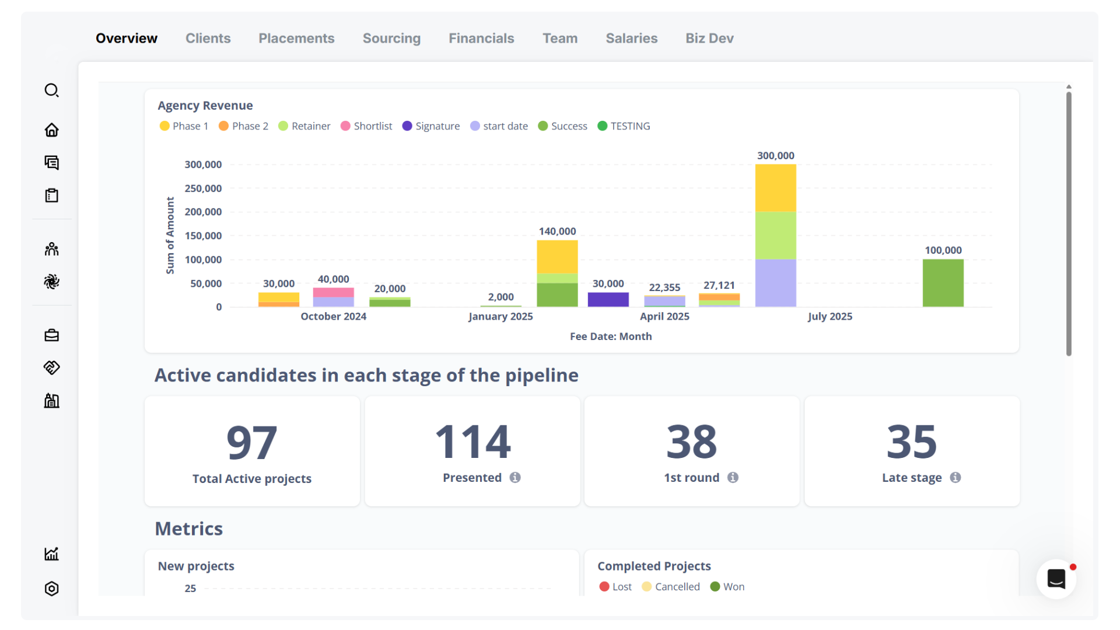This screenshot has width=1120, height=630.
Task: Click the info icon beside Late stage
Action: [956, 477]
